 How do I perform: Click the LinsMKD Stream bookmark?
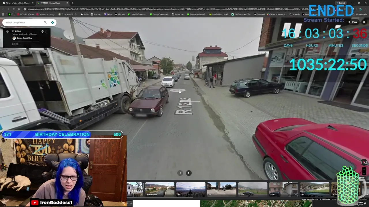137,14
